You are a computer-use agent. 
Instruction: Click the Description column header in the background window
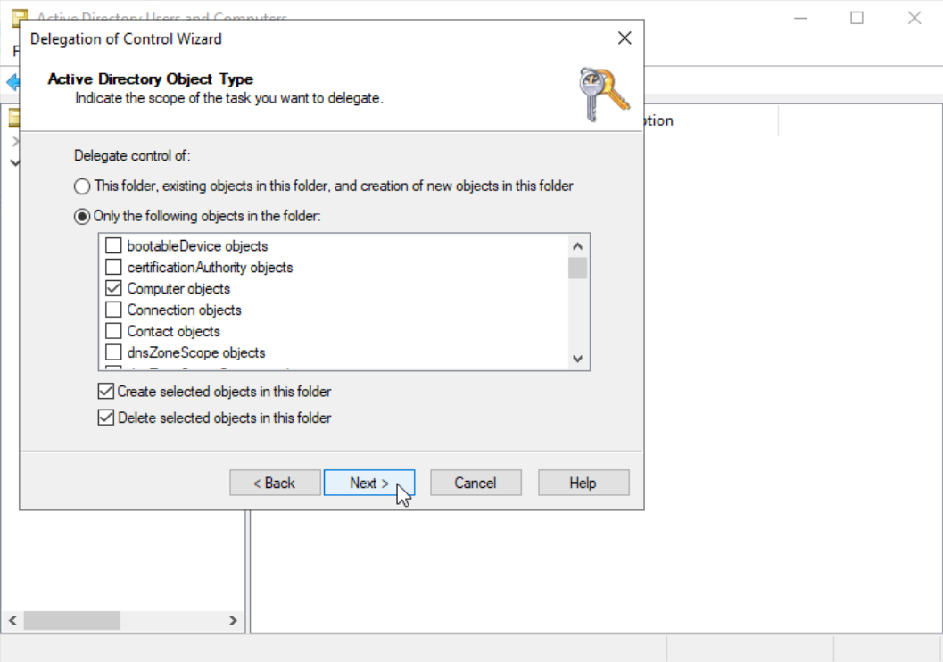(x=711, y=120)
